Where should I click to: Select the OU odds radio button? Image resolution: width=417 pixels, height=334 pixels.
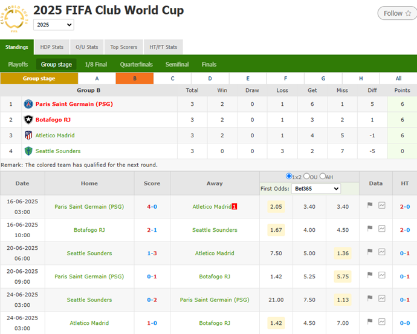tap(306, 176)
